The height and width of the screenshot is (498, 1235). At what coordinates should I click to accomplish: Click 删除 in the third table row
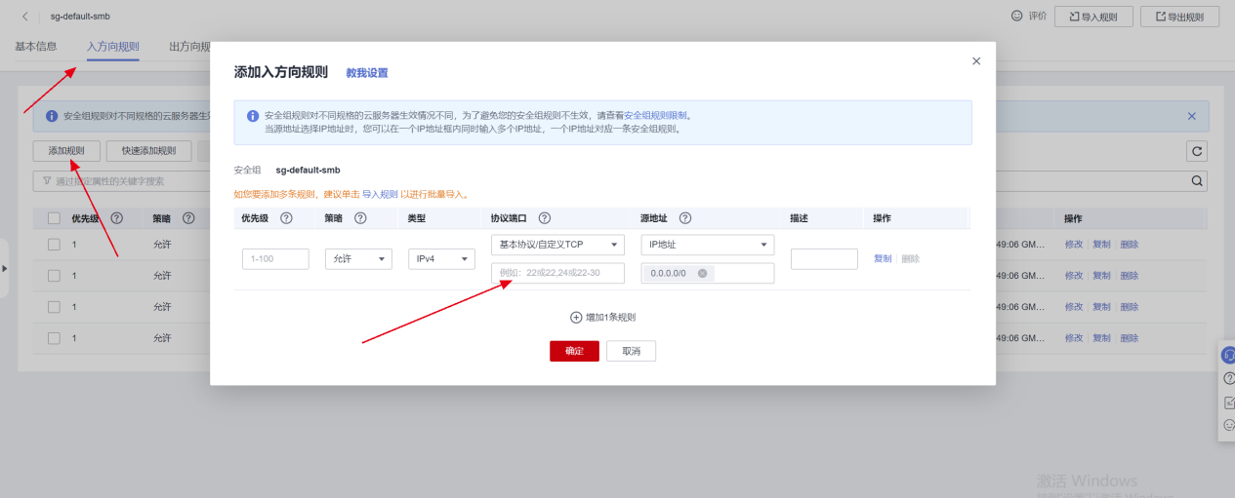click(1130, 306)
